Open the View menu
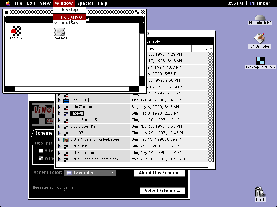 (x=45, y=3)
